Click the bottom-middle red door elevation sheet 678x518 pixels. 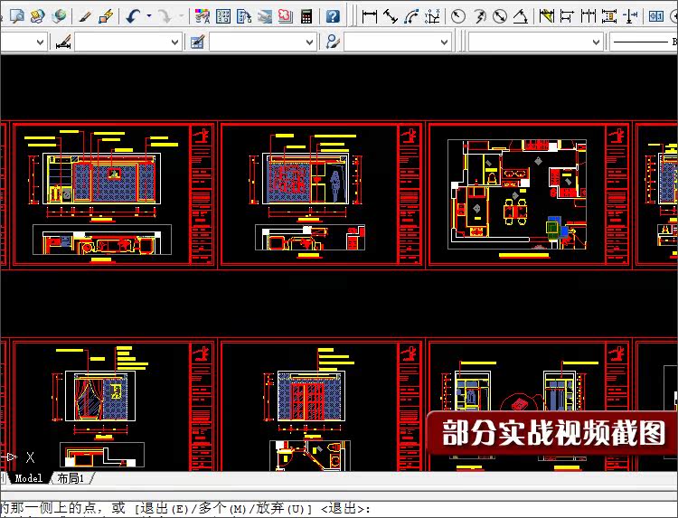coord(321,406)
